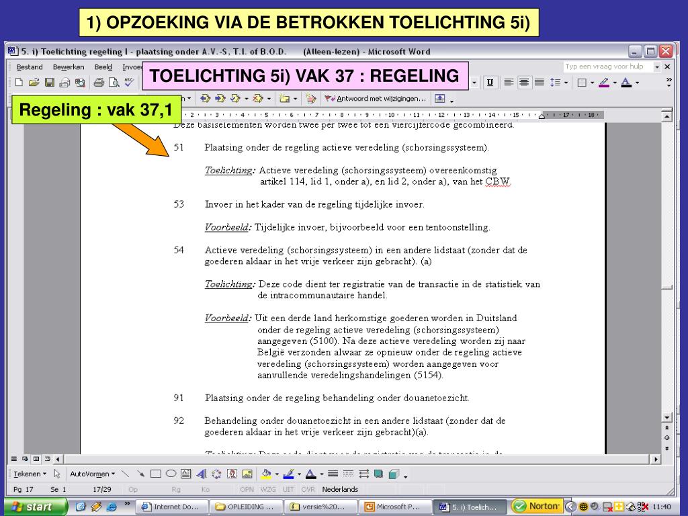Insert a diagram or organization chart
The width and height of the screenshot is (688, 516).
[x=217, y=474]
